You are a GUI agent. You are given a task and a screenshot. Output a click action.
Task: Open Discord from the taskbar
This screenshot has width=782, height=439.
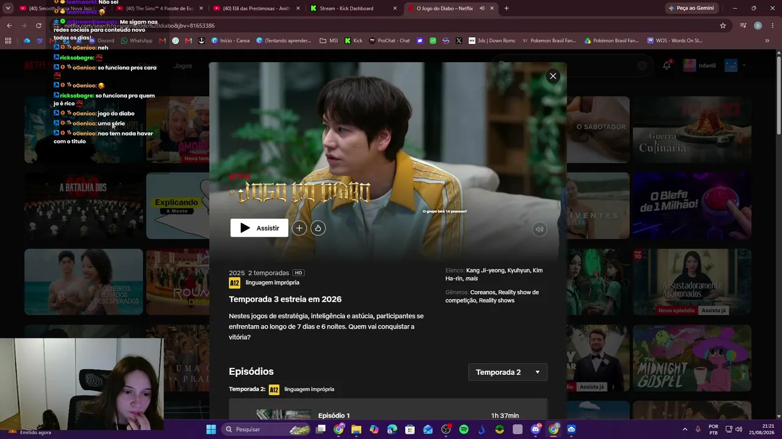(x=536, y=429)
